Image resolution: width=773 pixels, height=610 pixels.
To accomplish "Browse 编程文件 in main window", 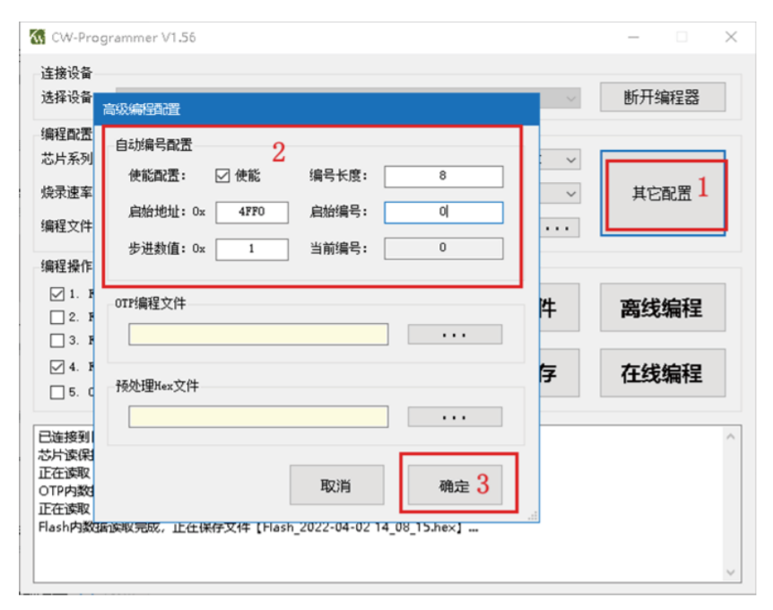I will 559,228.
